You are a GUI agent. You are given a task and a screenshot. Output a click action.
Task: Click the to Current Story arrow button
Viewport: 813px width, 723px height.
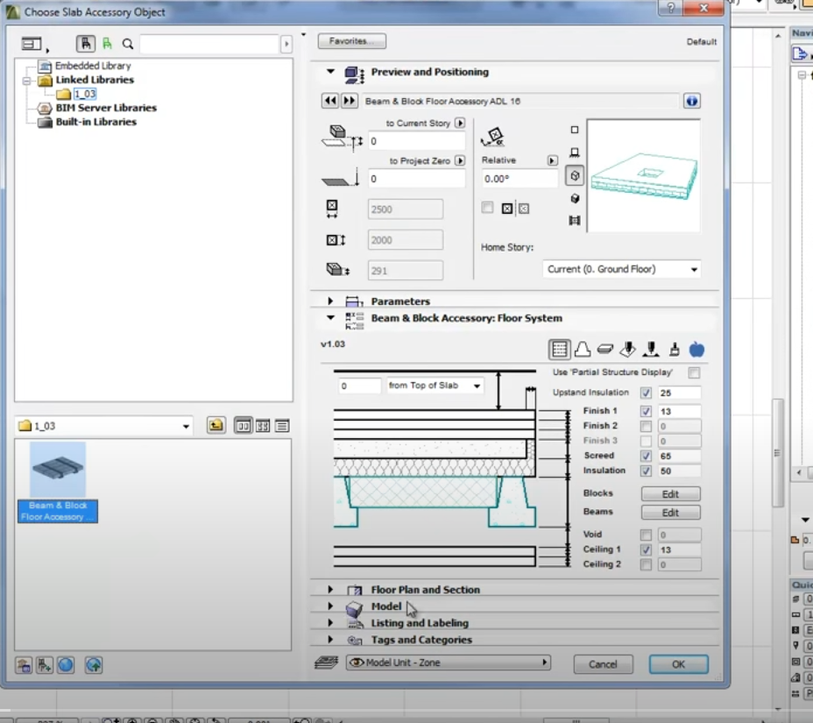(x=460, y=123)
